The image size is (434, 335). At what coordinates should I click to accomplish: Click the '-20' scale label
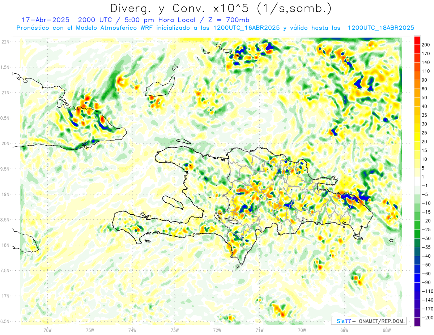pos(426,221)
